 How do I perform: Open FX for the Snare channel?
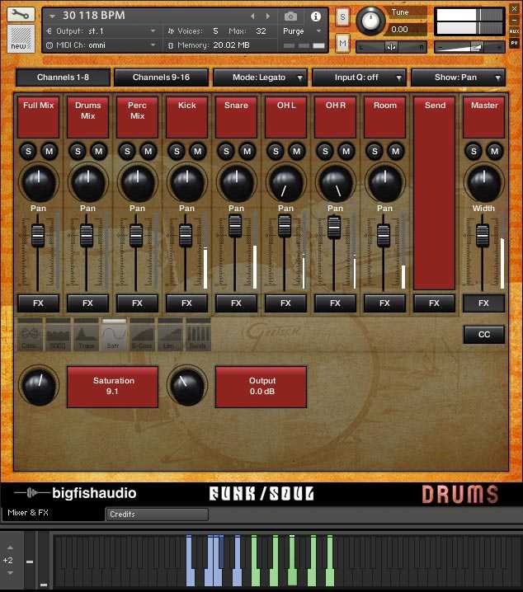tap(236, 303)
